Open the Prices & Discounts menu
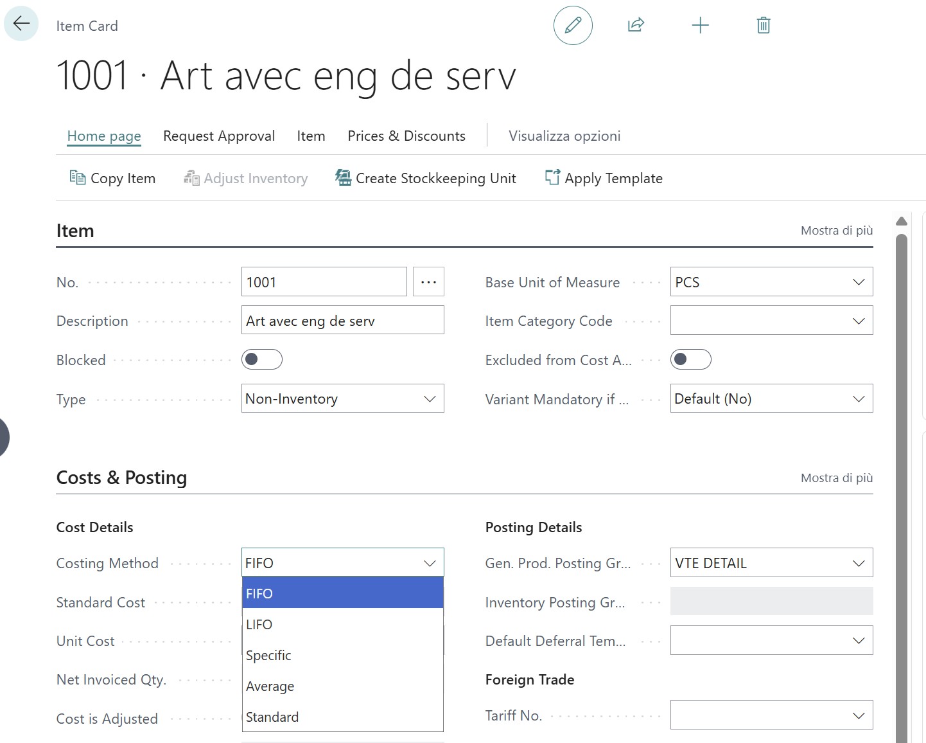926x743 pixels. tap(406, 136)
